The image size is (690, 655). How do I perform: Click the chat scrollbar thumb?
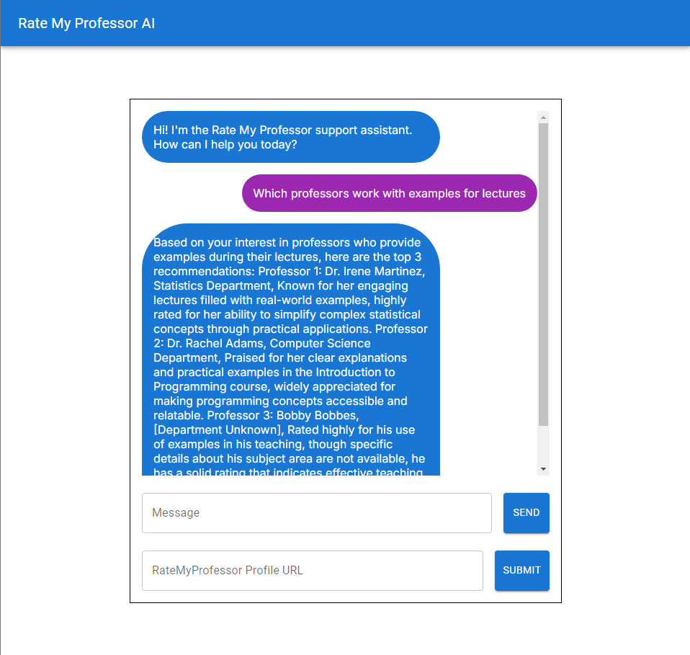click(544, 275)
